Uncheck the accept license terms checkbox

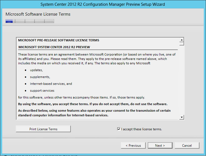tap(119, 129)
